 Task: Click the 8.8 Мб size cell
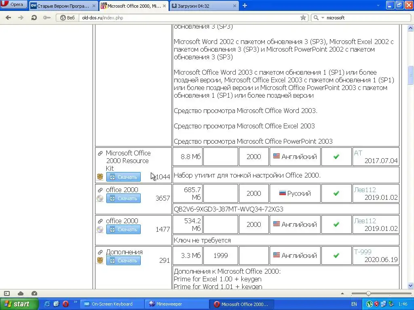tap(188, 157)
